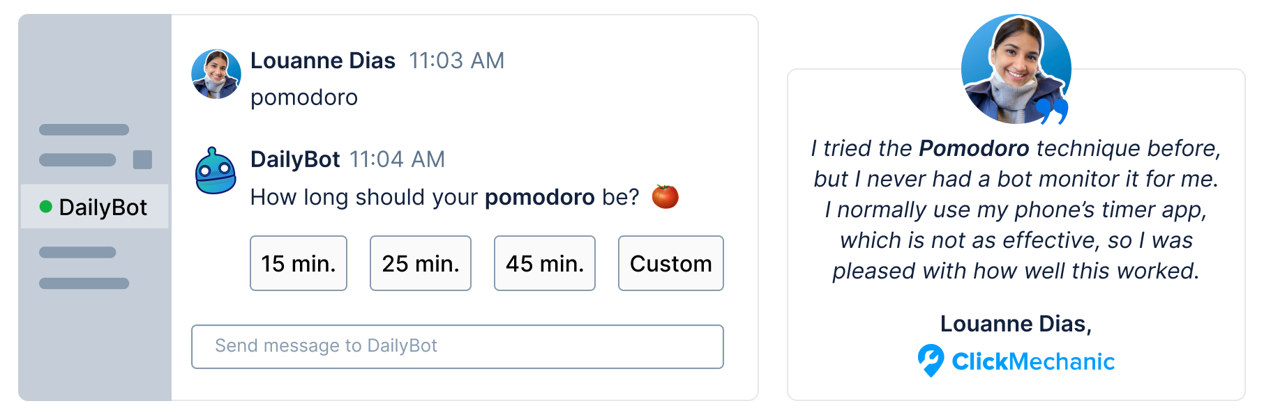Click Louanne Dias's small chat avatar

216,75
